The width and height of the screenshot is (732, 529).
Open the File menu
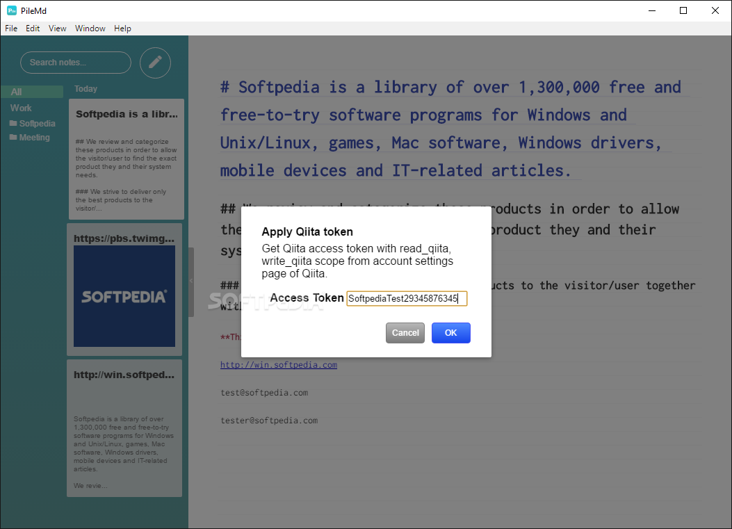point(11,29)
